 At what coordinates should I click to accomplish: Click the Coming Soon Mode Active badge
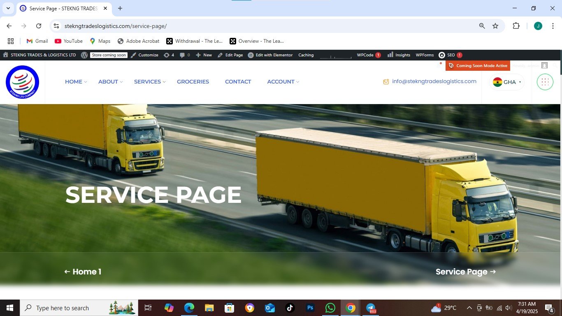(478, 66)
